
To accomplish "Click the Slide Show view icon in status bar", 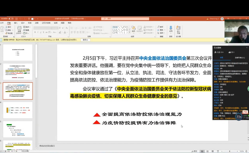I will click(218, 151).
